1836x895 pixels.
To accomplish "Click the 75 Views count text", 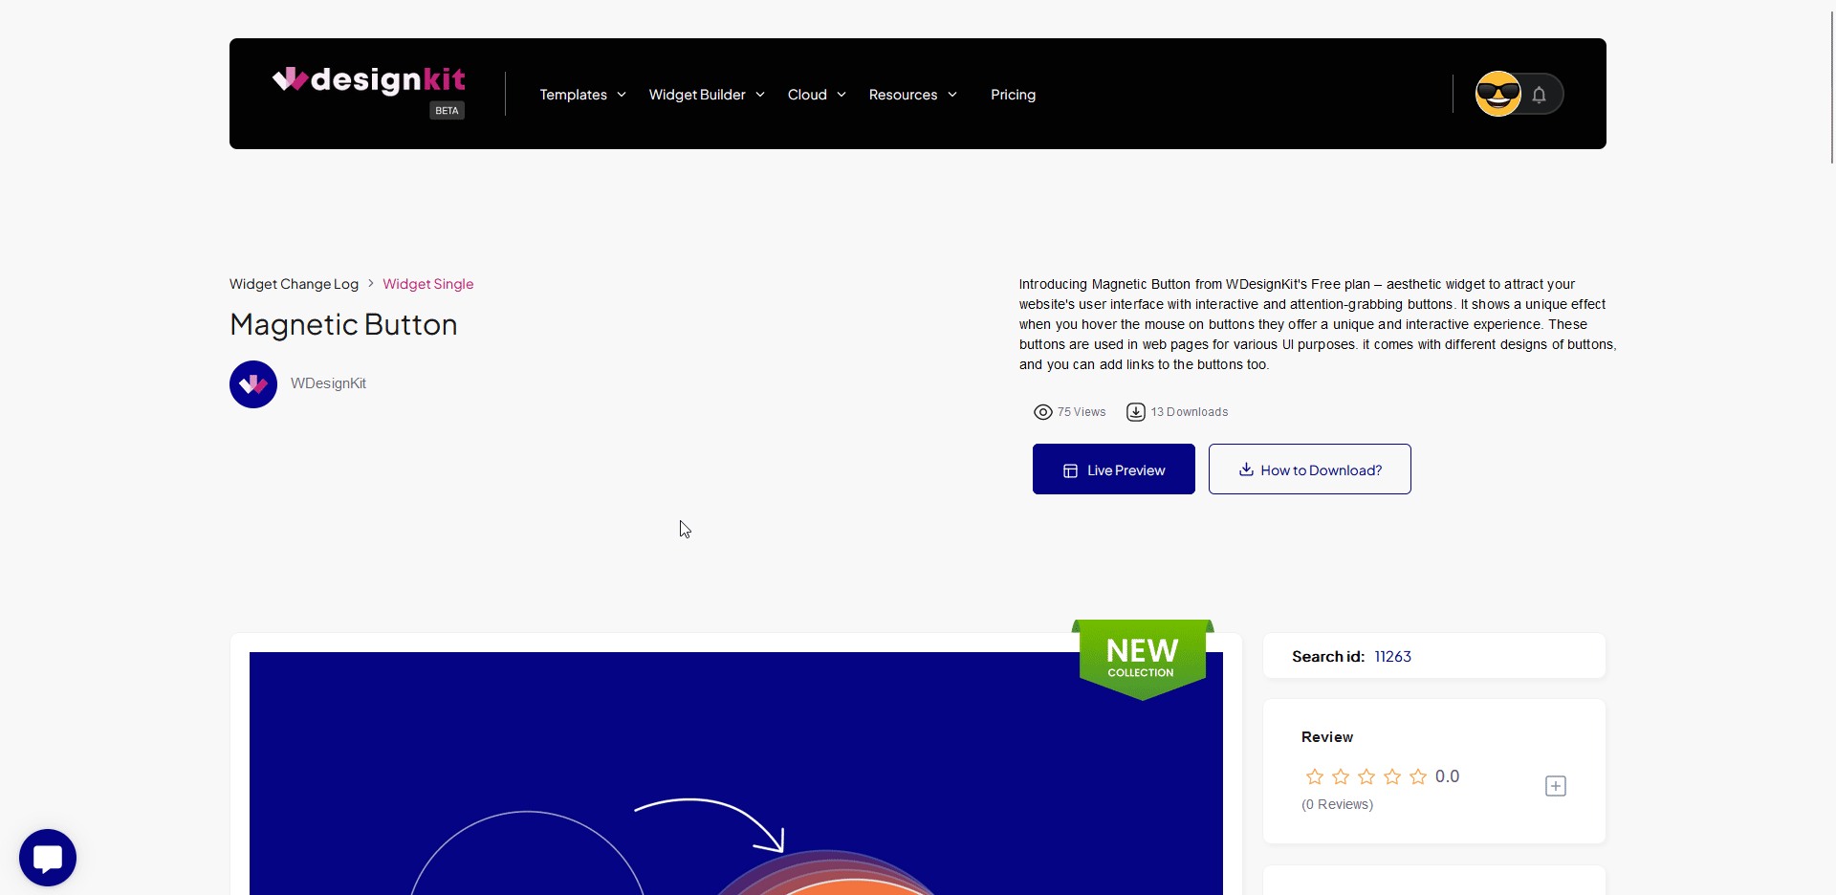I will coord(1082,412).
